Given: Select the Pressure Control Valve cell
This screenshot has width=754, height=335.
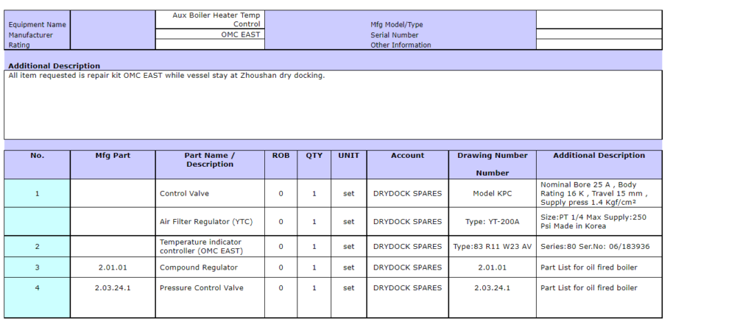Looking at the screenshot, I should click(210, 288).
